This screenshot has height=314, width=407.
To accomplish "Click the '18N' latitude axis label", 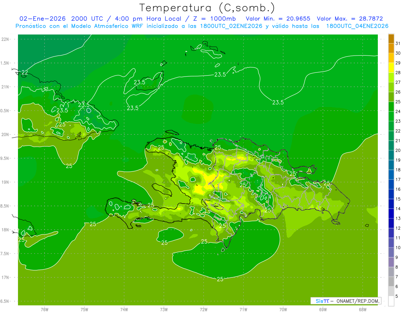I will tap(5, 230).
